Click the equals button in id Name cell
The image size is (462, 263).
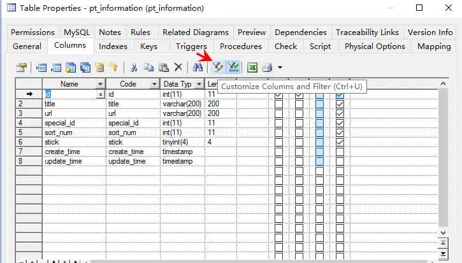[100, 94]
